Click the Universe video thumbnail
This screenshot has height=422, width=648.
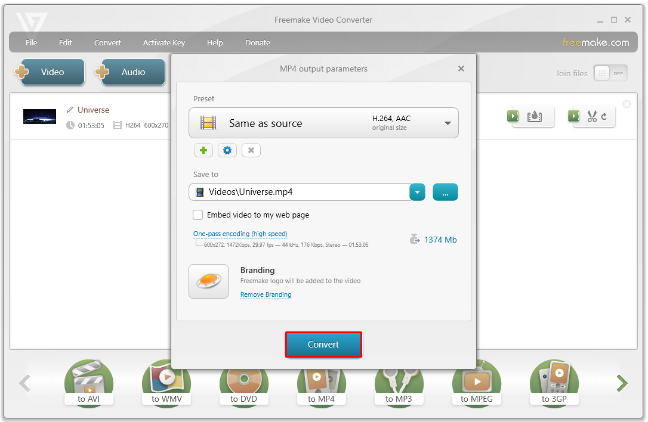pos(39,116)
